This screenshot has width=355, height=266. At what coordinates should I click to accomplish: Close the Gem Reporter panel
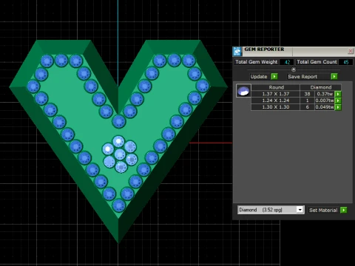tap(351, 51)
